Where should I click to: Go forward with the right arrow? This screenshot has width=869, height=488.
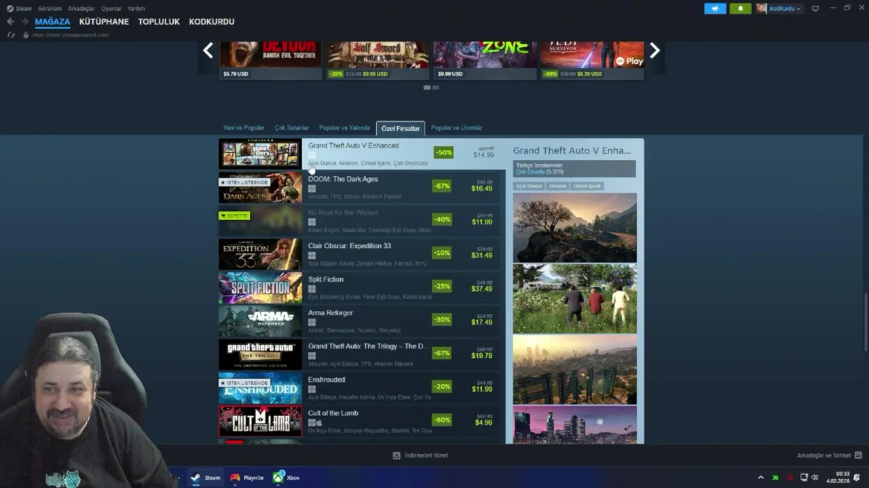[x=25, y=22]
